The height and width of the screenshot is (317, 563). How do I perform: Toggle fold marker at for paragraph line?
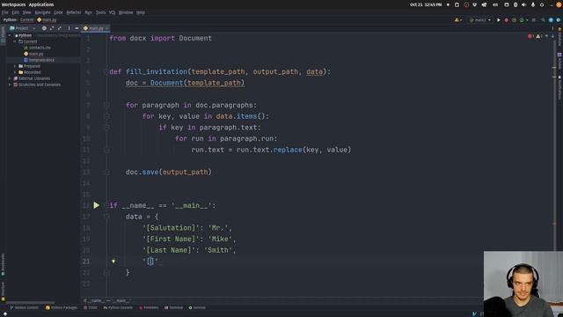(x=106, y=105)
